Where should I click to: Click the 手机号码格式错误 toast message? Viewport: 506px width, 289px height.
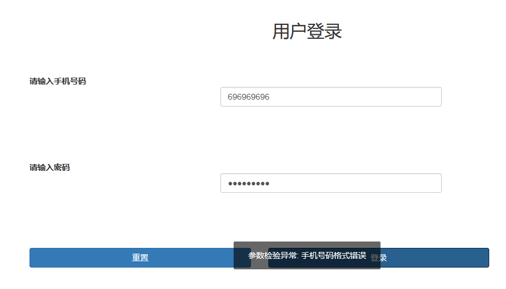(x=307, y=255)
